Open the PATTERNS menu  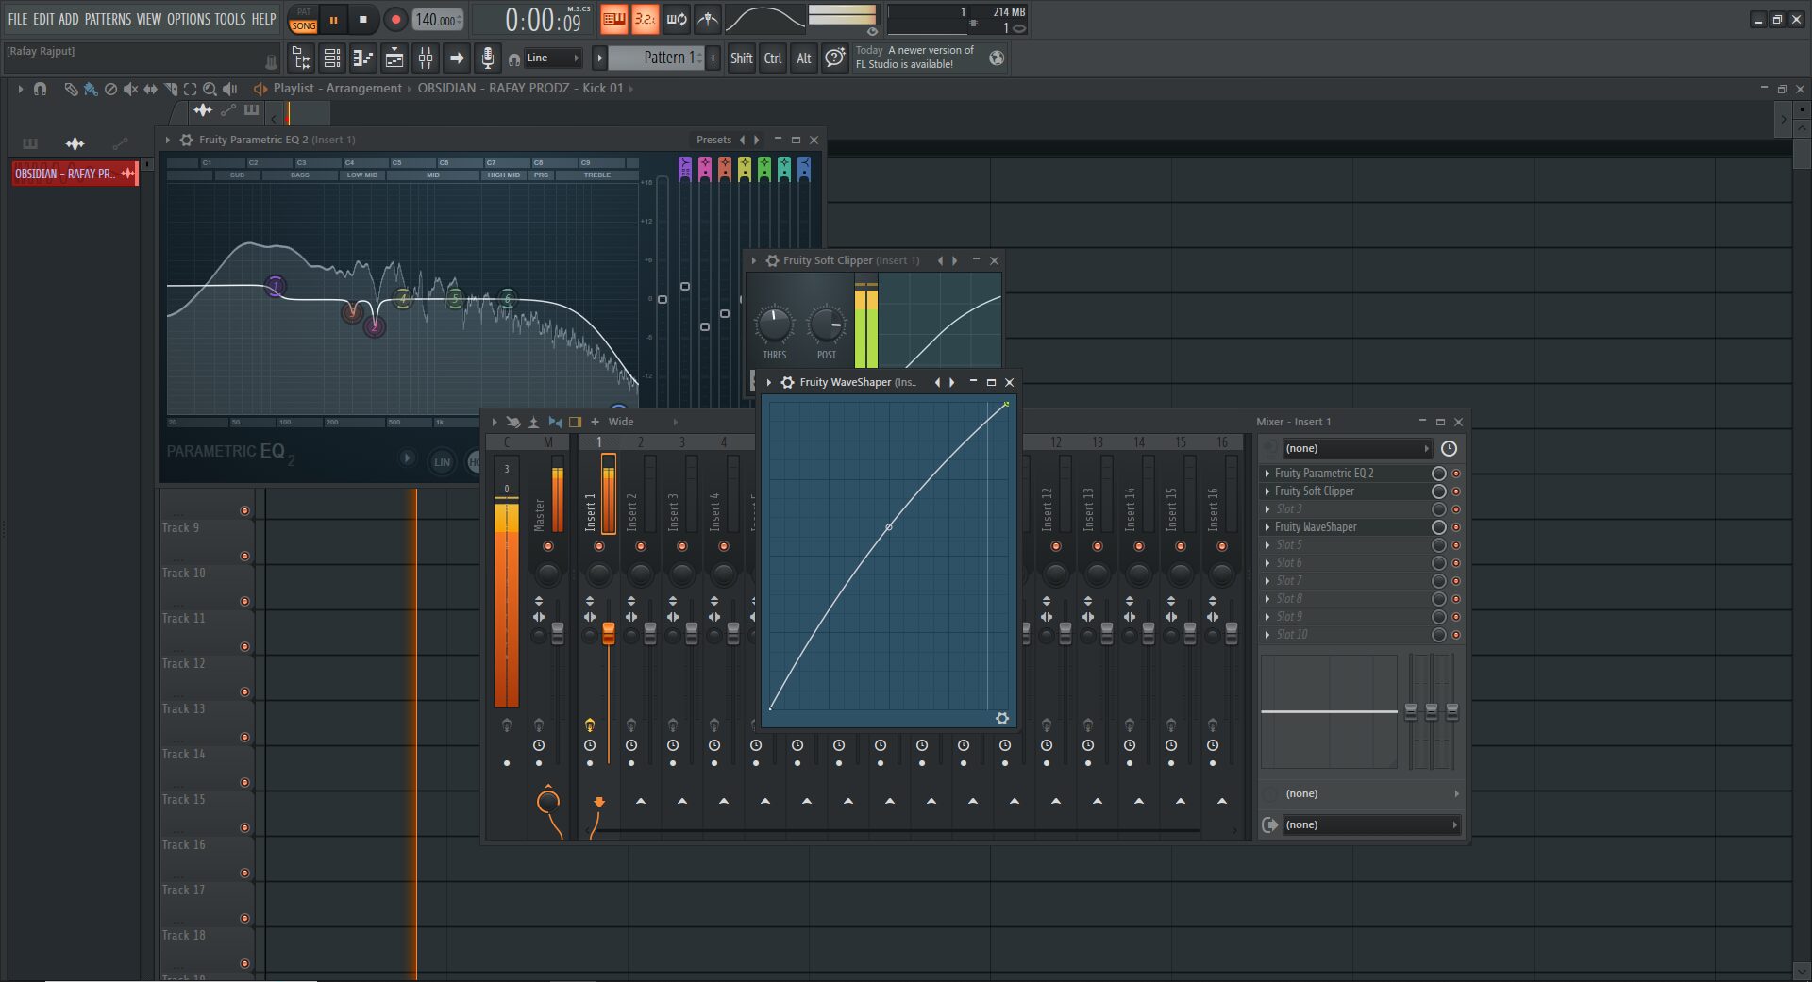(109, 19)
